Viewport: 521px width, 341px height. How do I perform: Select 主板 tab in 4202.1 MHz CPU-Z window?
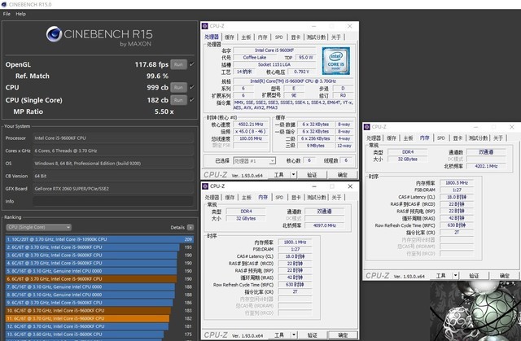pyautogui.click(x=408, y=138)
